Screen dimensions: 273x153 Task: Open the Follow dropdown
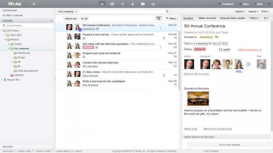[254, 18]
